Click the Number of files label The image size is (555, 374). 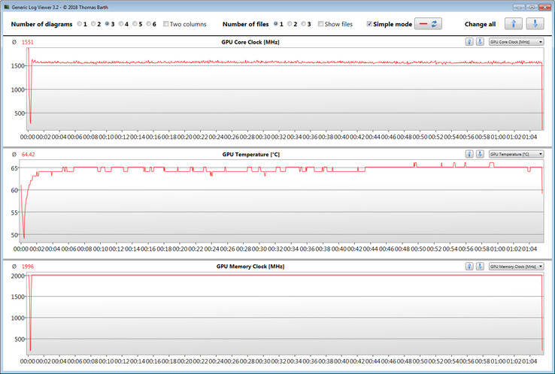[246, 24]
